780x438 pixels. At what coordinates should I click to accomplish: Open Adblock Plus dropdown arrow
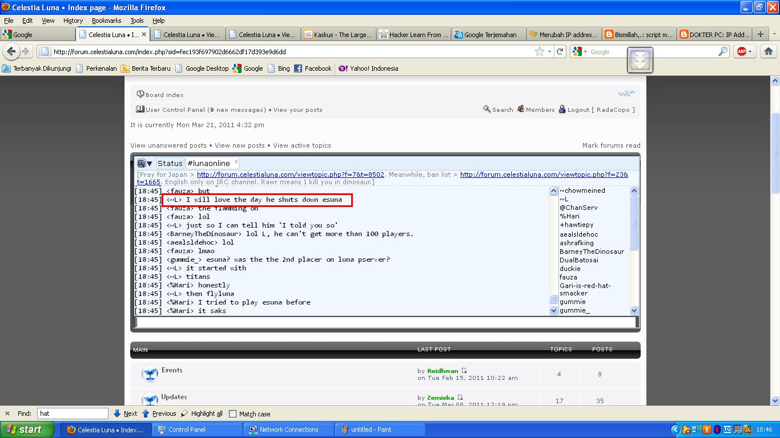click(x=750, y=51)
